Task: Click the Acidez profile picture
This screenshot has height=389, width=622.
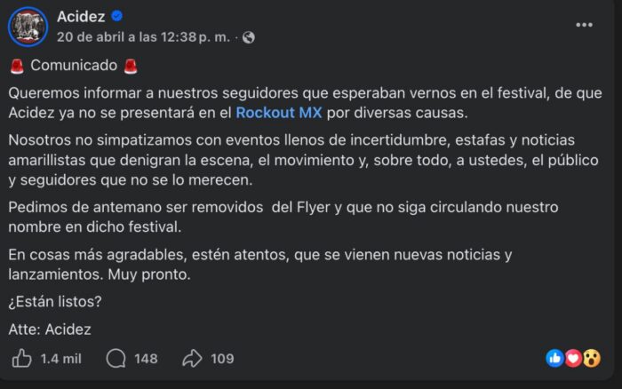Action: (28, 27)
